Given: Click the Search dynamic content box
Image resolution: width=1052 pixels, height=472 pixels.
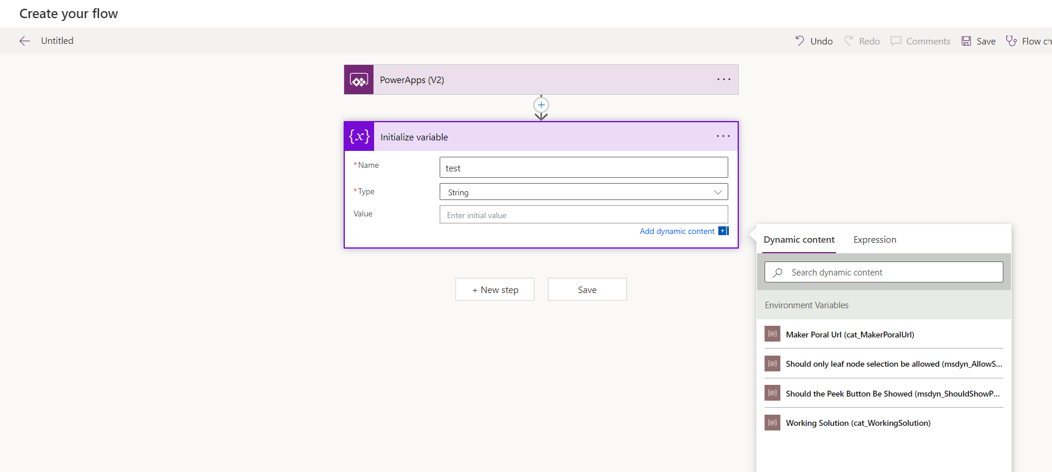Looking at the screenshot, I should 883,272.
